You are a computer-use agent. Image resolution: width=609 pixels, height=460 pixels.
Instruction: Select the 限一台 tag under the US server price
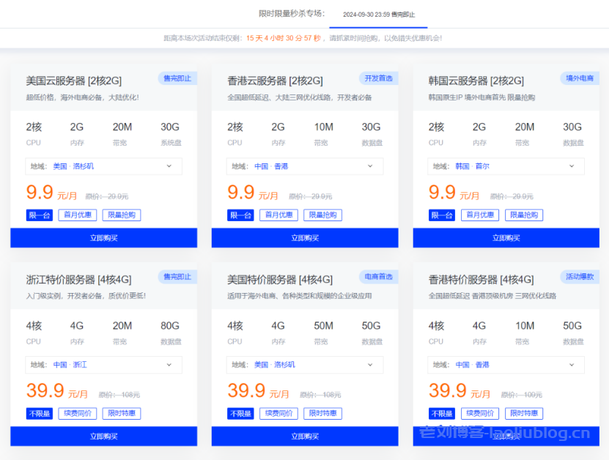(x=39, y=215)
